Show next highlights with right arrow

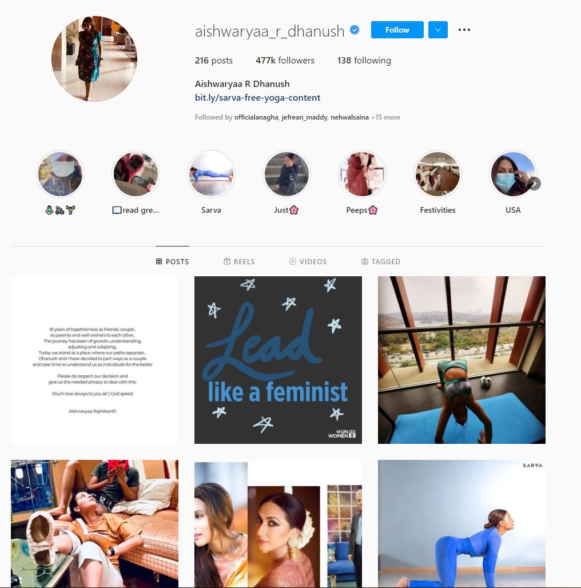(535, 184)
